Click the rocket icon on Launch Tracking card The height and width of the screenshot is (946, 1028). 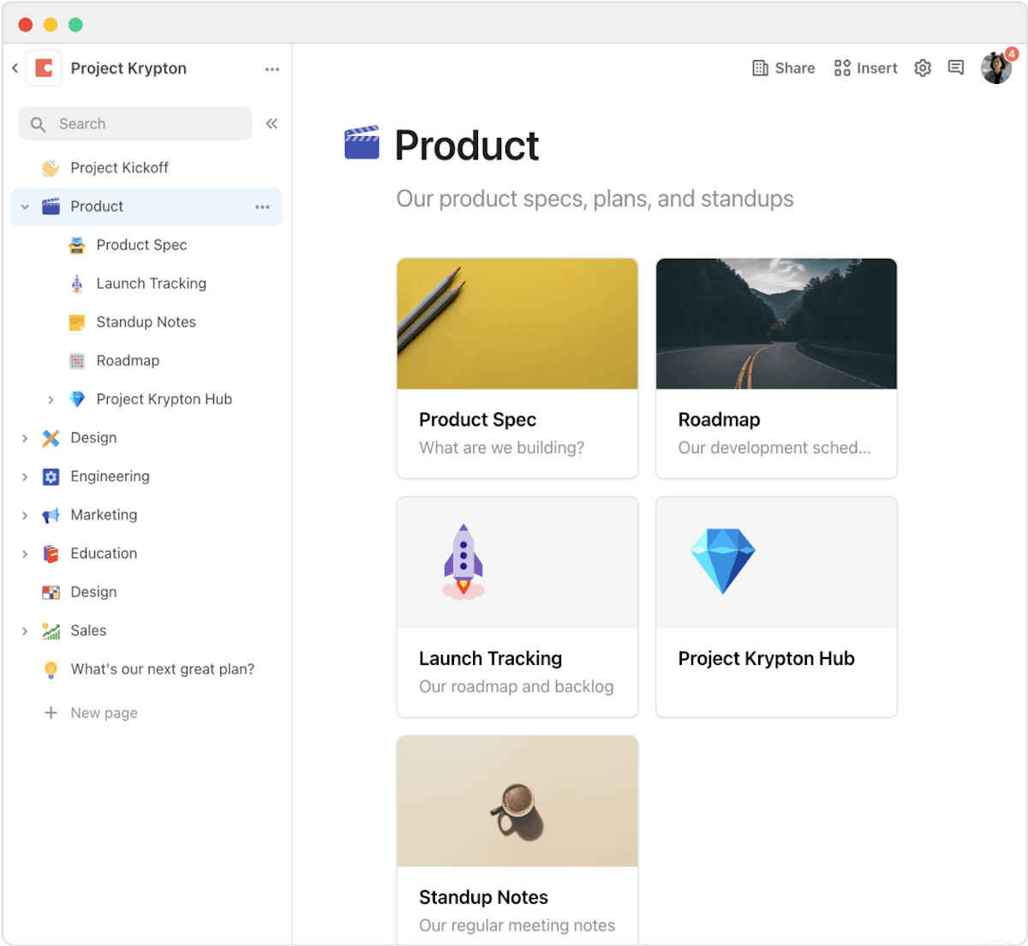tap(463, 561)
